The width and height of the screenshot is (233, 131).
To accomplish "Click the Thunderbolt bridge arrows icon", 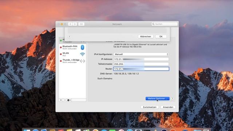I will (x=83, y=61).
